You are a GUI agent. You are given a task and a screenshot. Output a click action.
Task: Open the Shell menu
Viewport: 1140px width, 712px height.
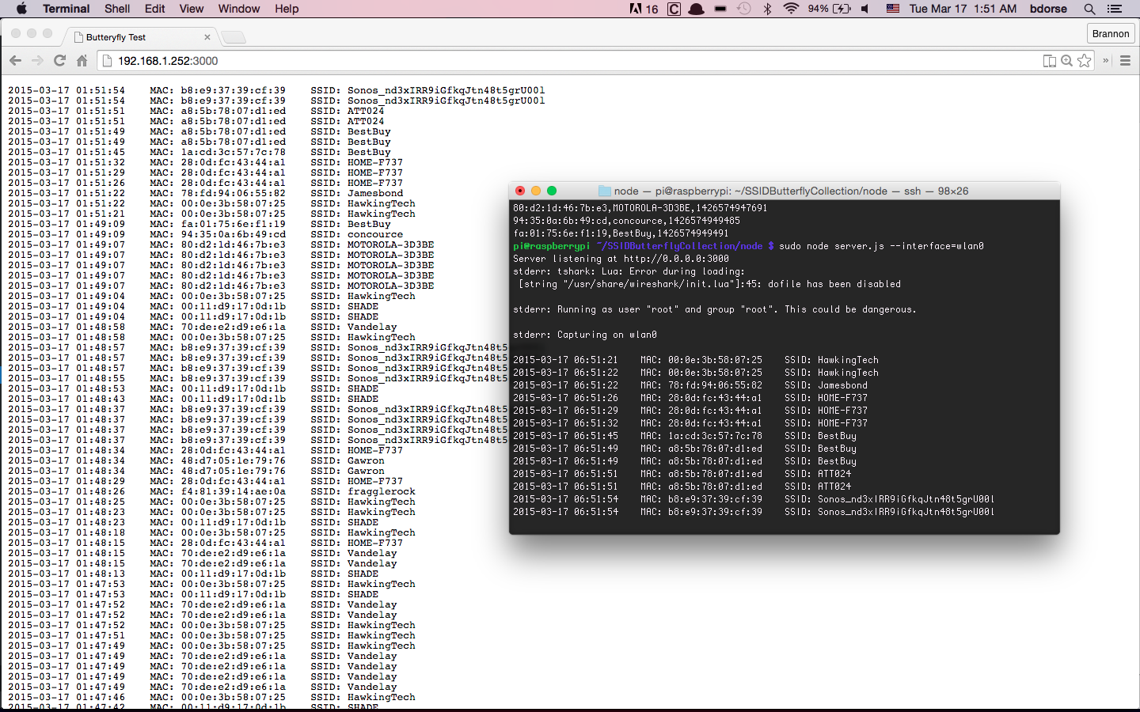117,9
